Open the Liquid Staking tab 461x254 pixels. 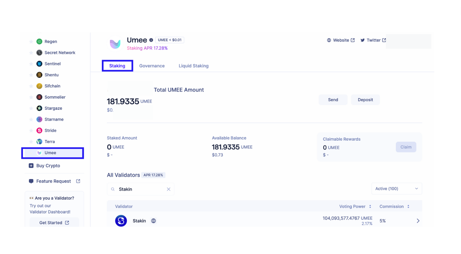click(194, 66)
